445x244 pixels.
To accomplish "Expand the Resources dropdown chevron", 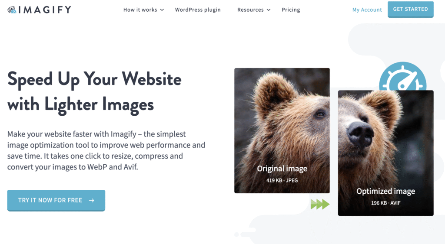I will [x=269, y=10].
